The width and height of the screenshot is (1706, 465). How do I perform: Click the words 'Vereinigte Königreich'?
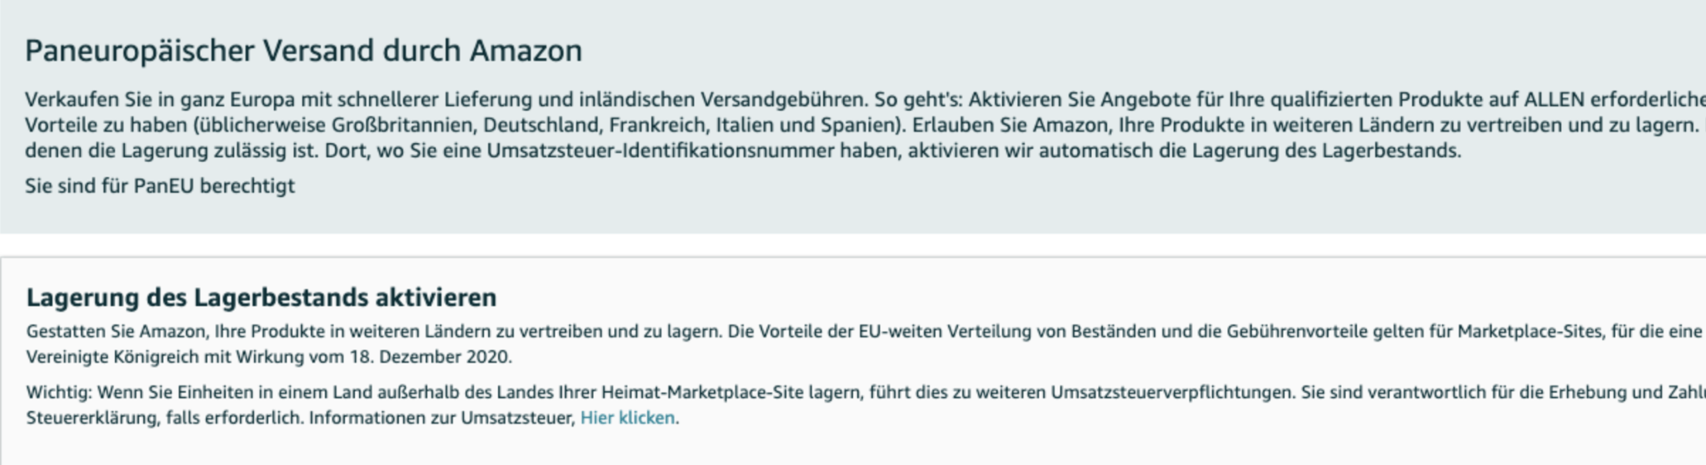(112, 357)
